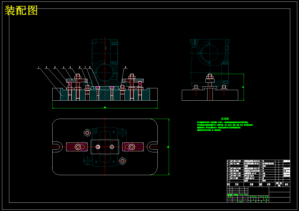The height and width of the screenshot is (211, 299).
Task: Select part balloon number 3
Action: coord(55,67)
